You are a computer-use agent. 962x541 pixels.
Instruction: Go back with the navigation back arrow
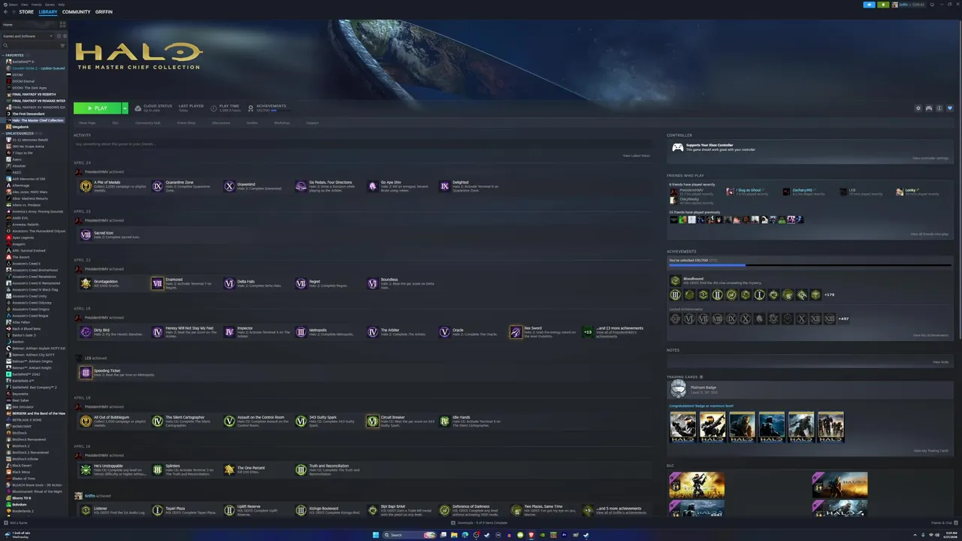[5, 12]
